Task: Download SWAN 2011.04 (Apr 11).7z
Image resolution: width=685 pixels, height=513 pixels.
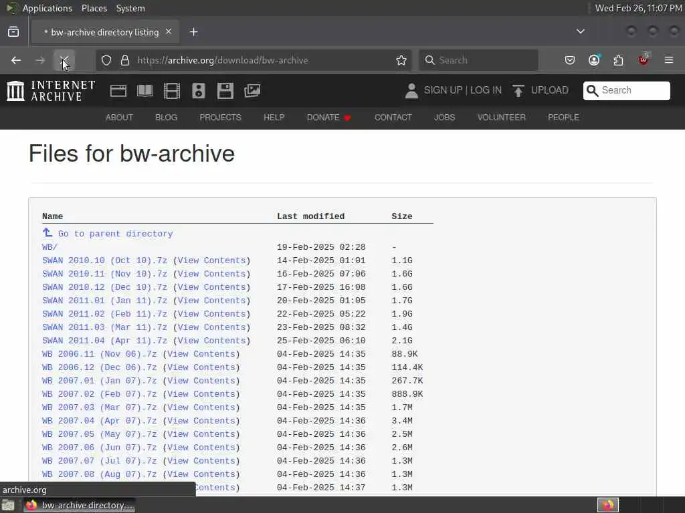Action: [x=104, y=341]
